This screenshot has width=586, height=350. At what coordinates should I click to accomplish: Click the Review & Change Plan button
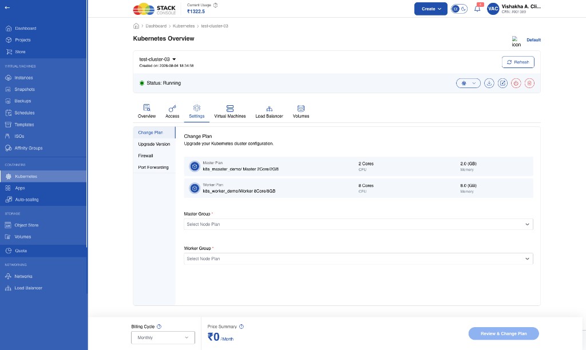click(504, 333)
